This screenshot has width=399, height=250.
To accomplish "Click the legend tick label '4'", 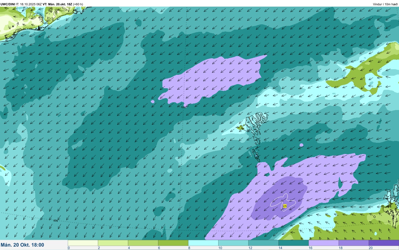I will pos(129,248).
